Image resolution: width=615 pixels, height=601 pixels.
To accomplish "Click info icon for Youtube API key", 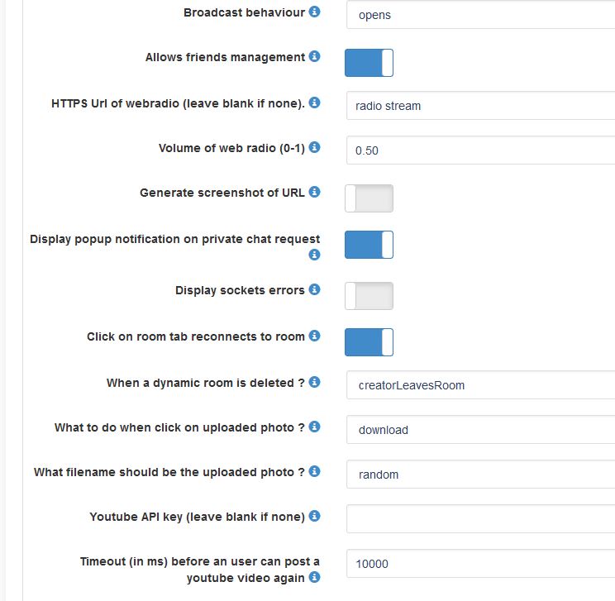I will coord(314,517).
